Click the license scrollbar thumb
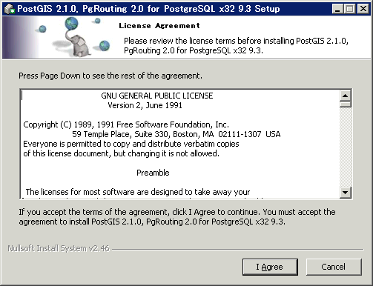The height and width of the screenshot is (286, 373). pyautogui.click(x=346, y=104)
